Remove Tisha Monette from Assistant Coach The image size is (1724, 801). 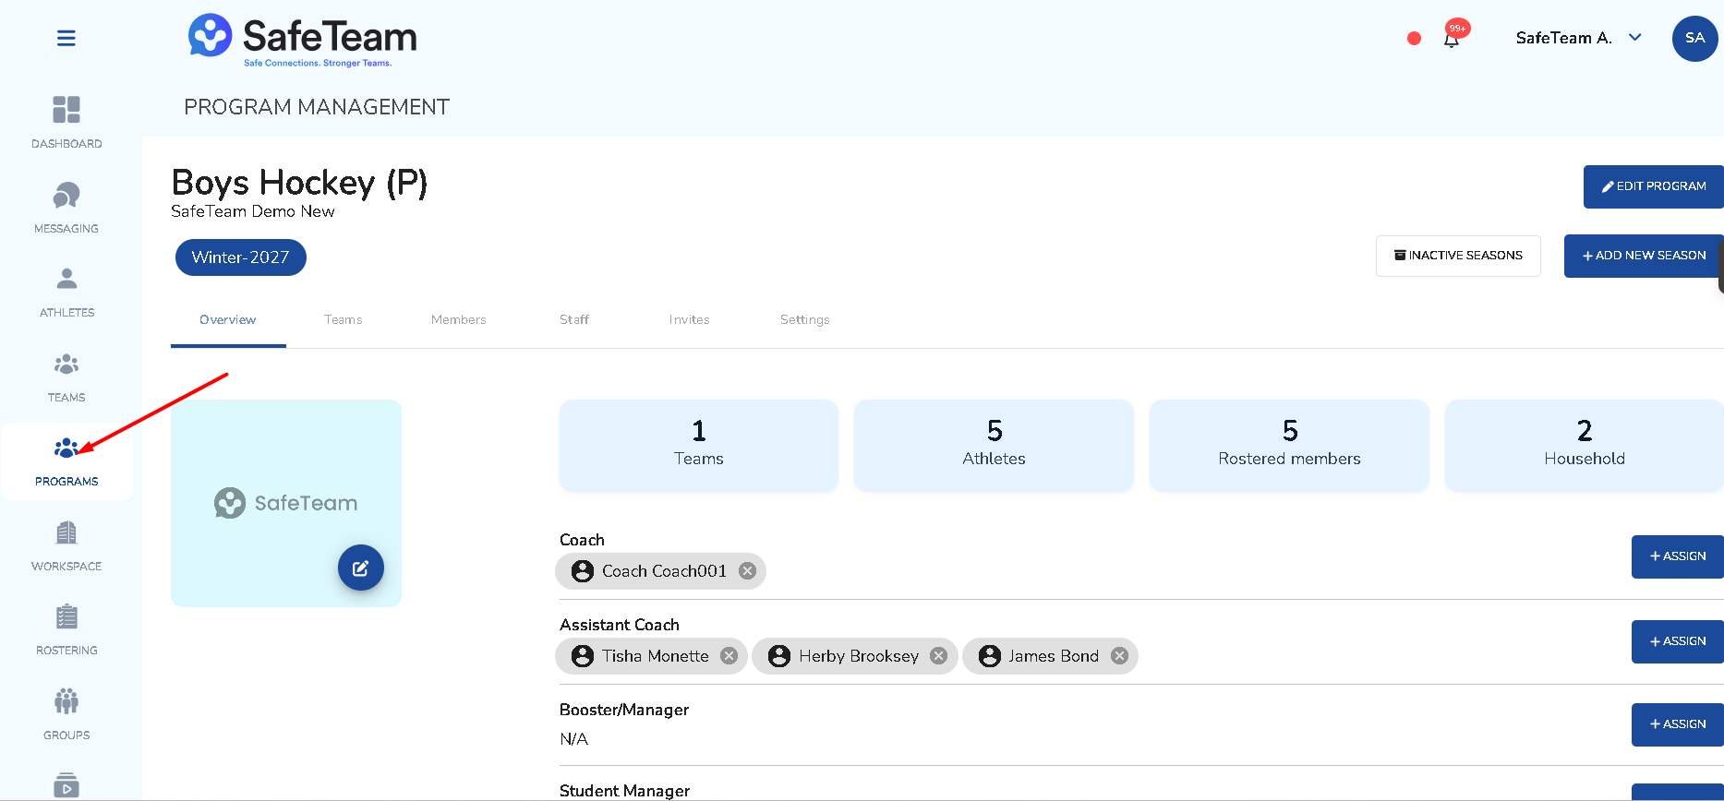pyautogui.click(x=729, y=656)
